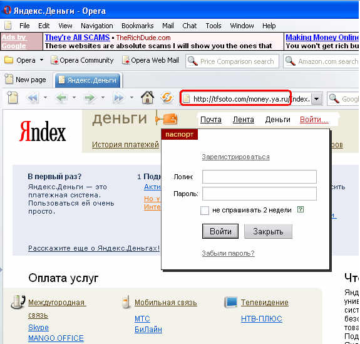360x344 pixels.
Task: Click the magnifier in Amazon.com search
Action: pyautogui.click(x=291, y=61)
